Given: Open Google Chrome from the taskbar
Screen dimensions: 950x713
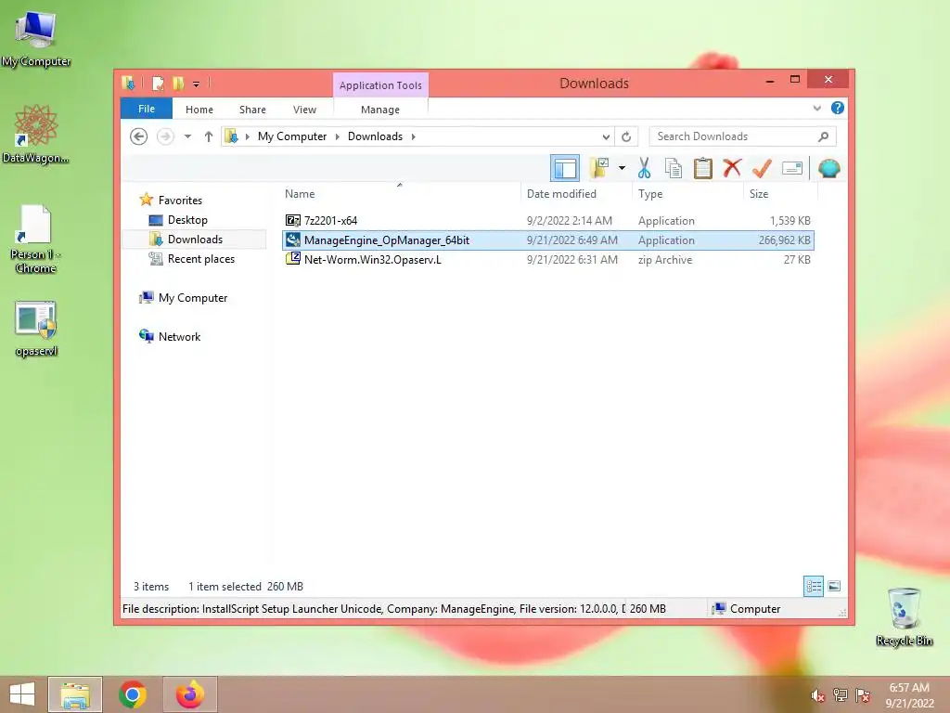Looking at the screenshot, I should 133,694.
